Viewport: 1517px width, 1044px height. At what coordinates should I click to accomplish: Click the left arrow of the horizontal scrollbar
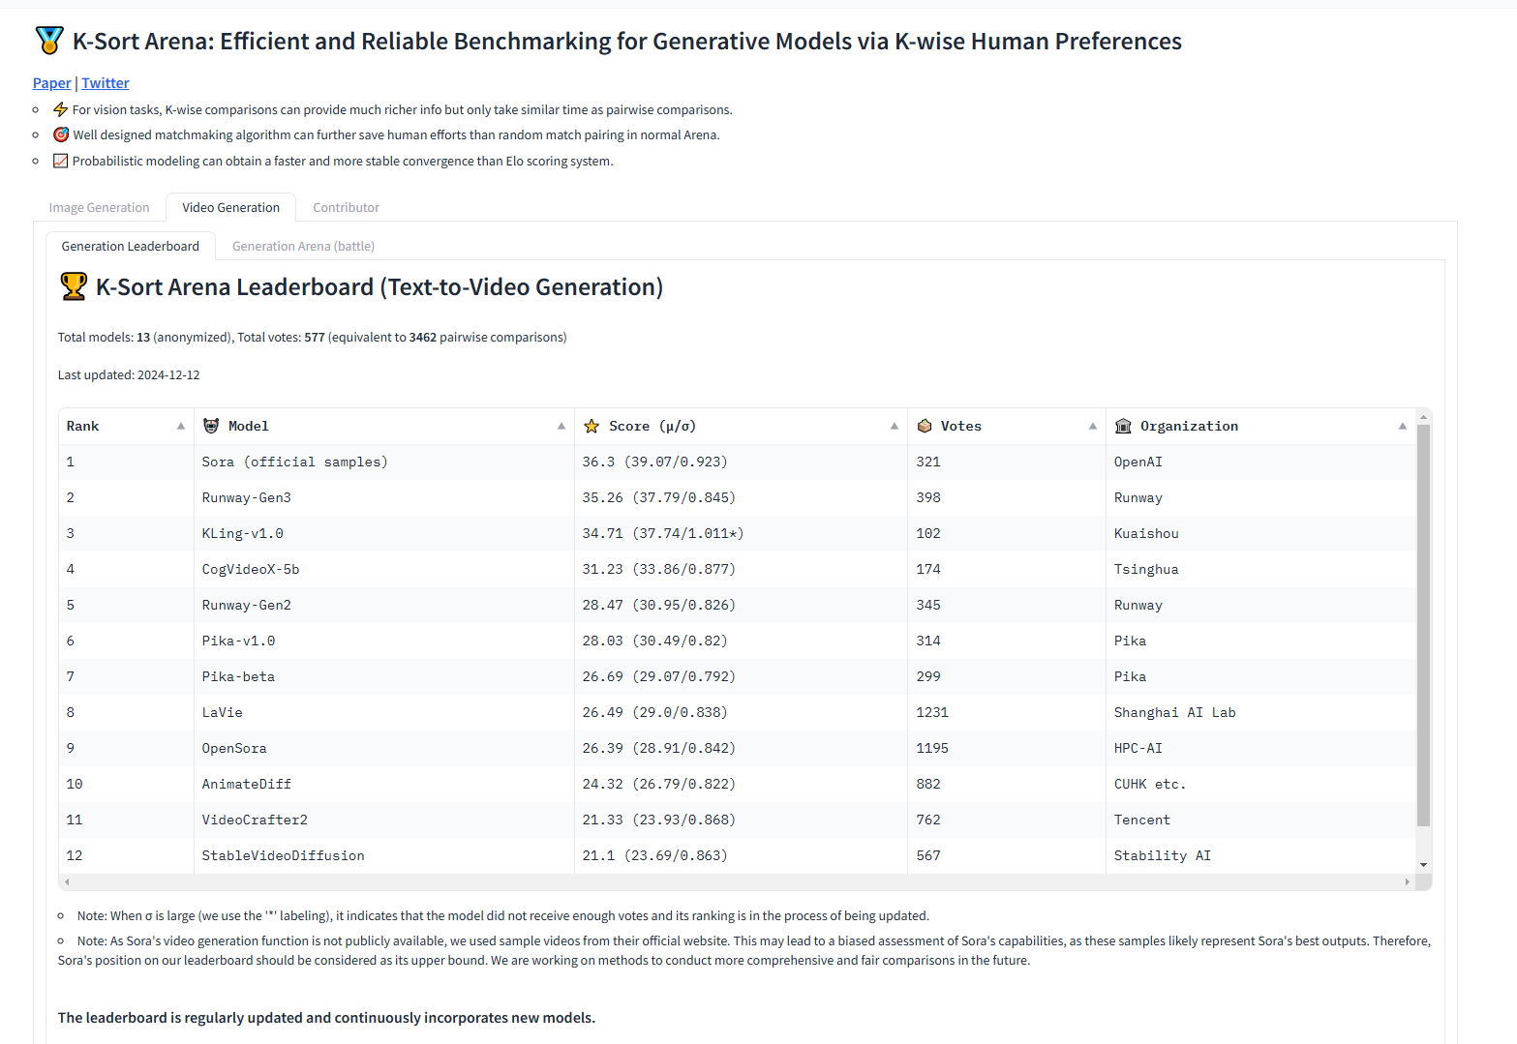[66, 881]
